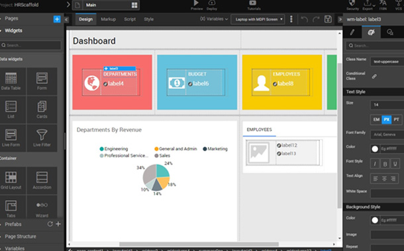This screenshot has height=251, width=404.
Task: Expand the project chevron next to HRScaffold
Action: (68, 5)
